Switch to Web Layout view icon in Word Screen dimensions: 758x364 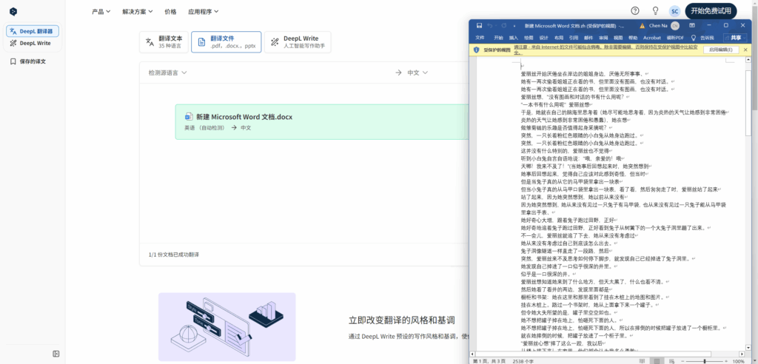point(672,361)
